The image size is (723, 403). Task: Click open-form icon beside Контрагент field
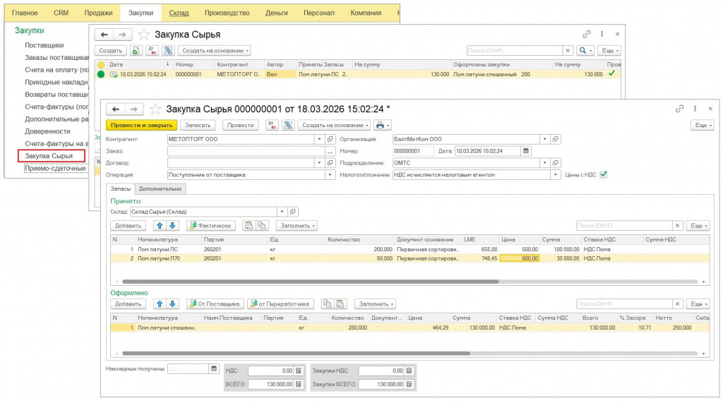(x=330, y=140)
